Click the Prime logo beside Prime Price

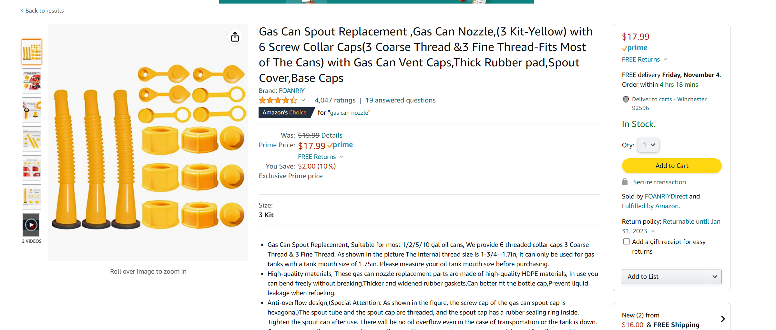(x=340, y=145)
